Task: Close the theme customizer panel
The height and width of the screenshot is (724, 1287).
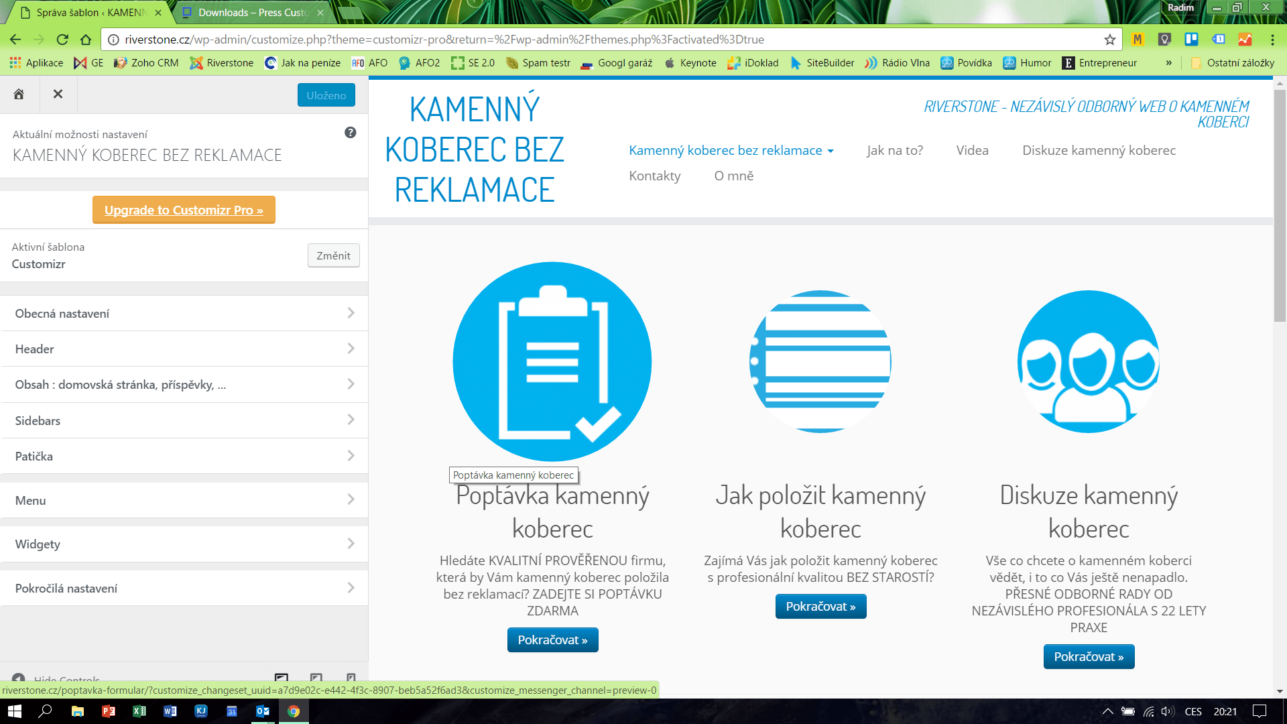Action: (58, 95)
